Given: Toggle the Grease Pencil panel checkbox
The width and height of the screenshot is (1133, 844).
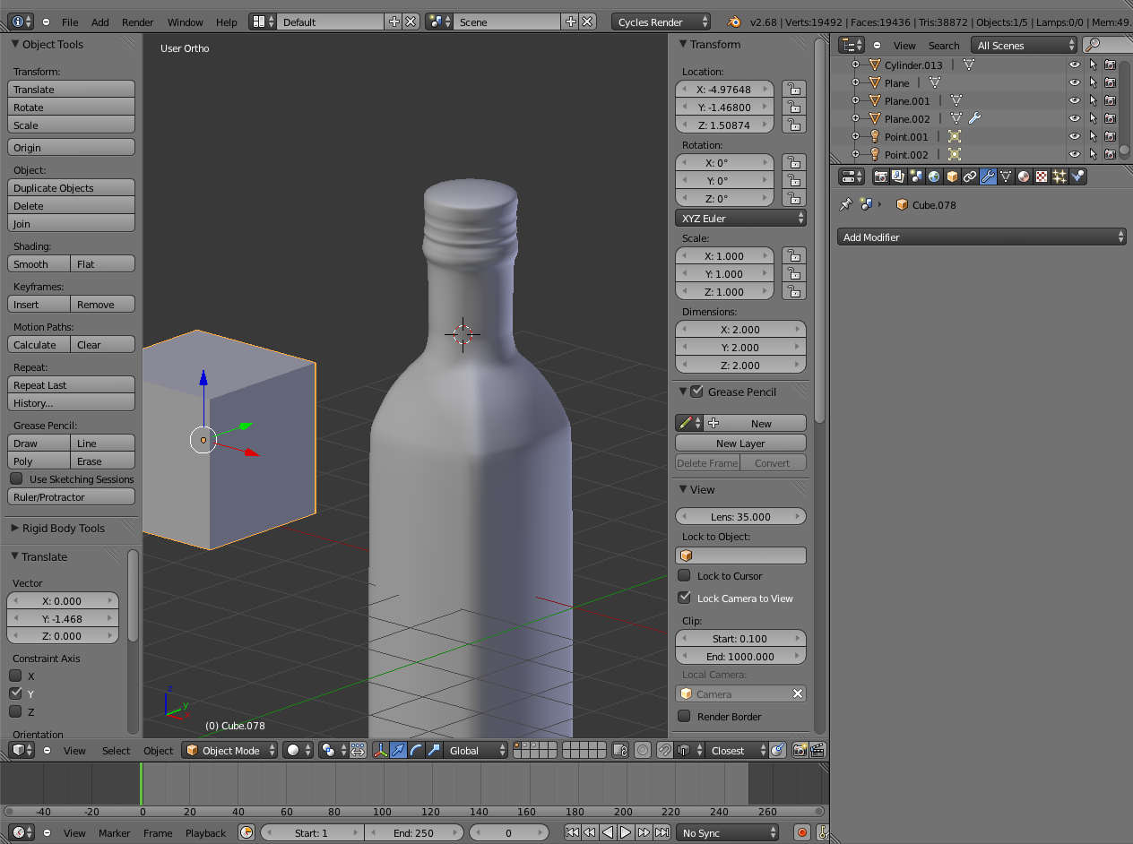Looking at the screenshot, I should [696, 392].
